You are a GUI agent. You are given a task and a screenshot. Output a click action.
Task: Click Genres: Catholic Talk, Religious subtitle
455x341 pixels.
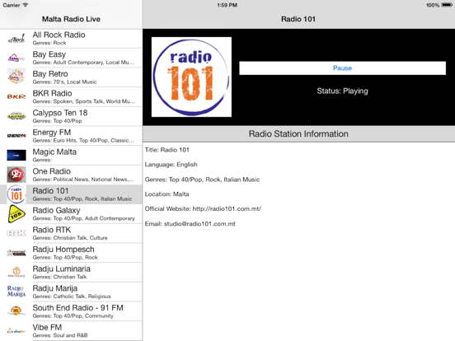(x=72, y=297)
